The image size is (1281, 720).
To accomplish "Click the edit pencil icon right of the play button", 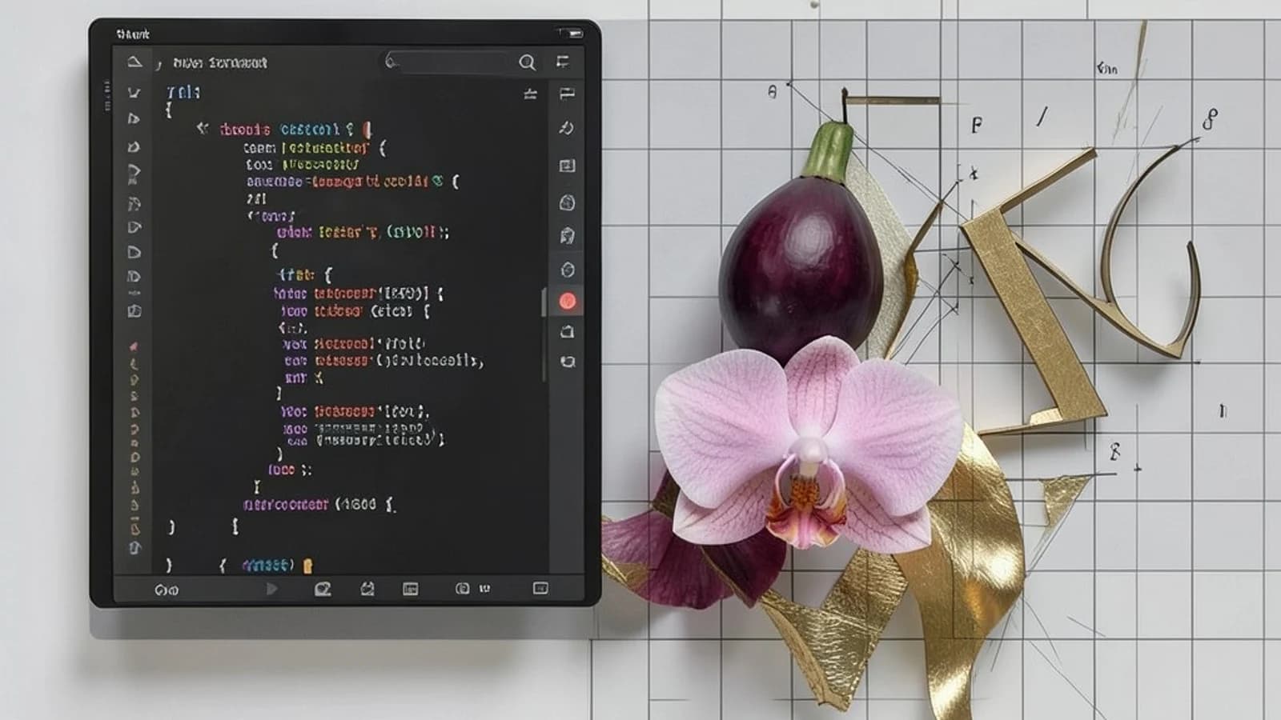I will [x=322, y=589].
